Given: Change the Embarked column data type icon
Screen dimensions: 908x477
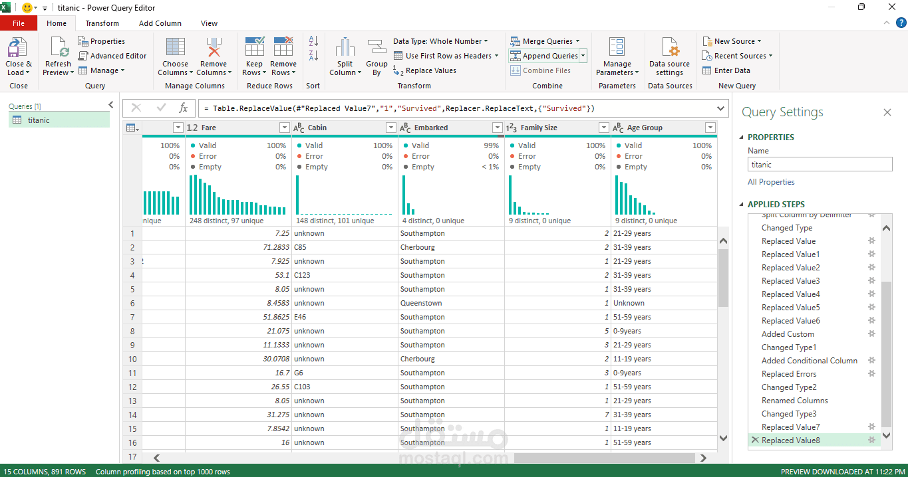Looking at the screenshot, I should pyautogui.click(x=405, y=128).
